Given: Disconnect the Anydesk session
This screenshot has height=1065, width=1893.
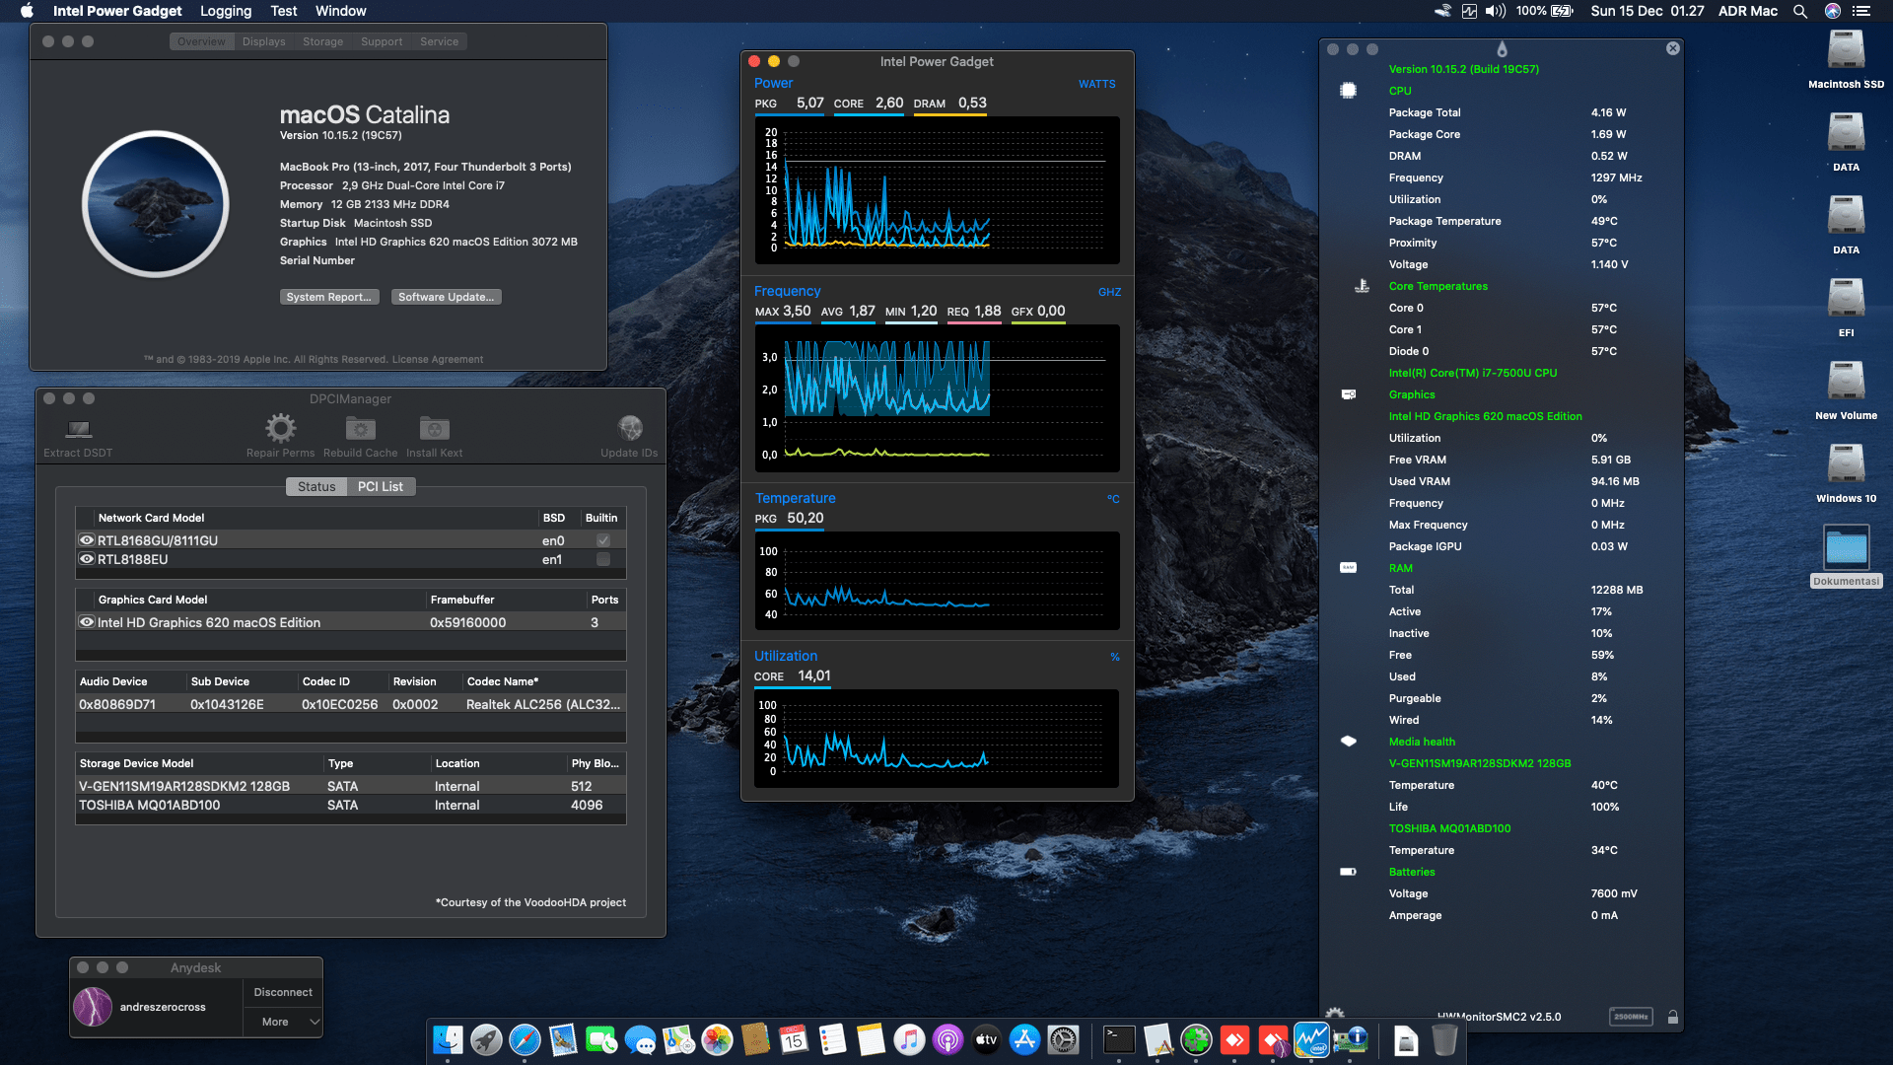Looking at the screenshot, I should point(282,992).
